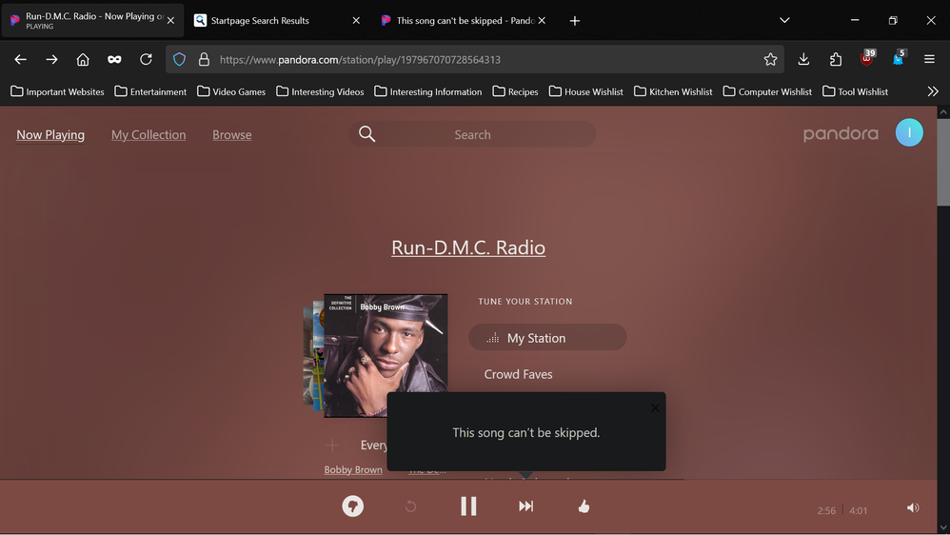The height and width of the screenshot is (535, 950).
Task: Click the thumbs down button
Action: pos(353,506)
